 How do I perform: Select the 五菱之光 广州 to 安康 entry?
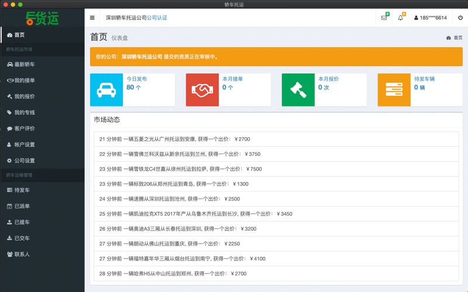tap(174, 139)
